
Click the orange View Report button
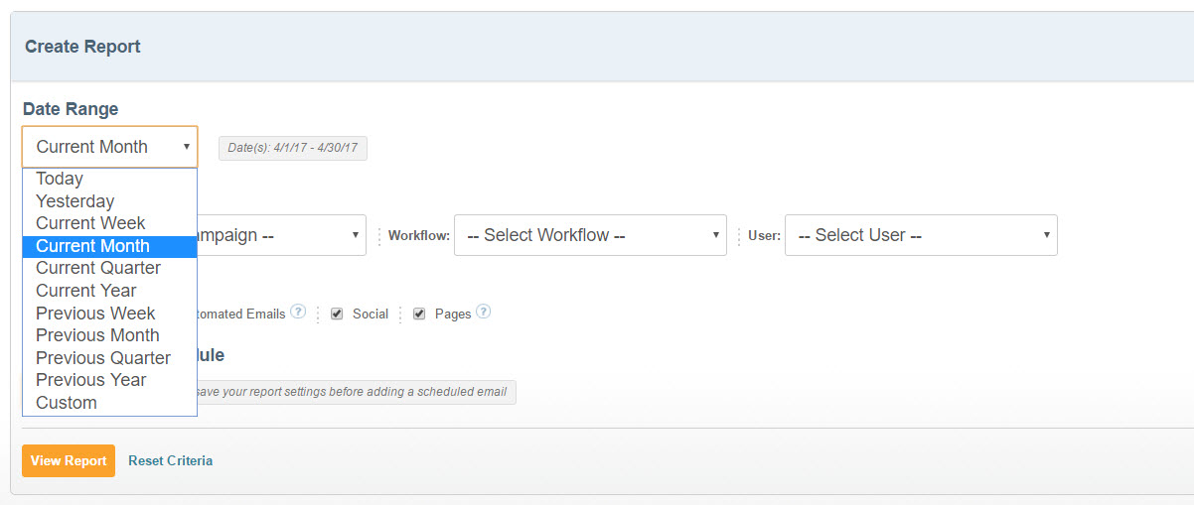[x=69, y=460]
